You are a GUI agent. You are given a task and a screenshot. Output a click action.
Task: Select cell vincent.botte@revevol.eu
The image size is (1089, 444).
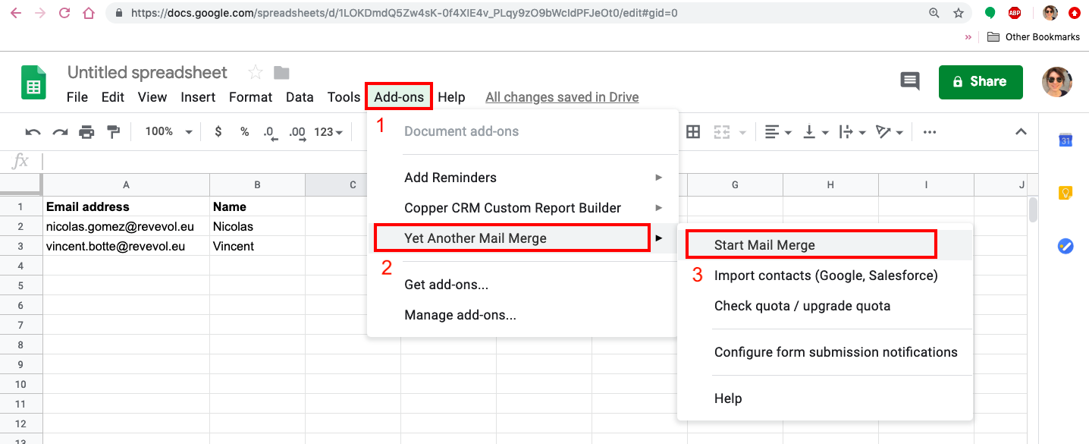(x=126, y=246)
